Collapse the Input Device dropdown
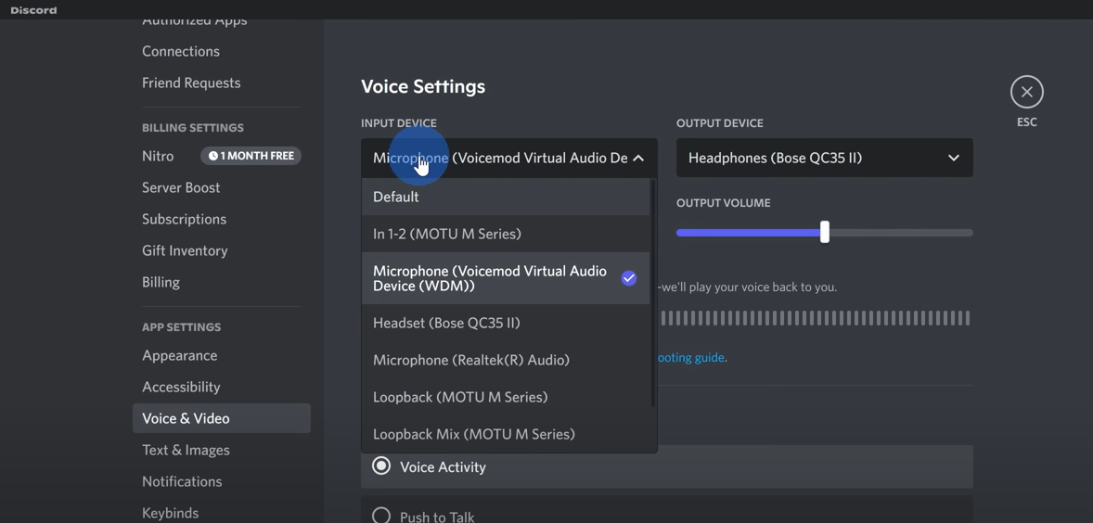 [x=638, y=159]
